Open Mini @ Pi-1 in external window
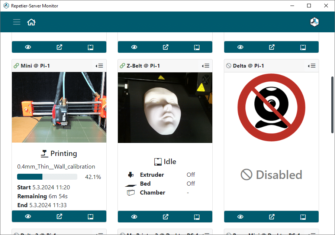335x235 pixels. pos(59,216)
